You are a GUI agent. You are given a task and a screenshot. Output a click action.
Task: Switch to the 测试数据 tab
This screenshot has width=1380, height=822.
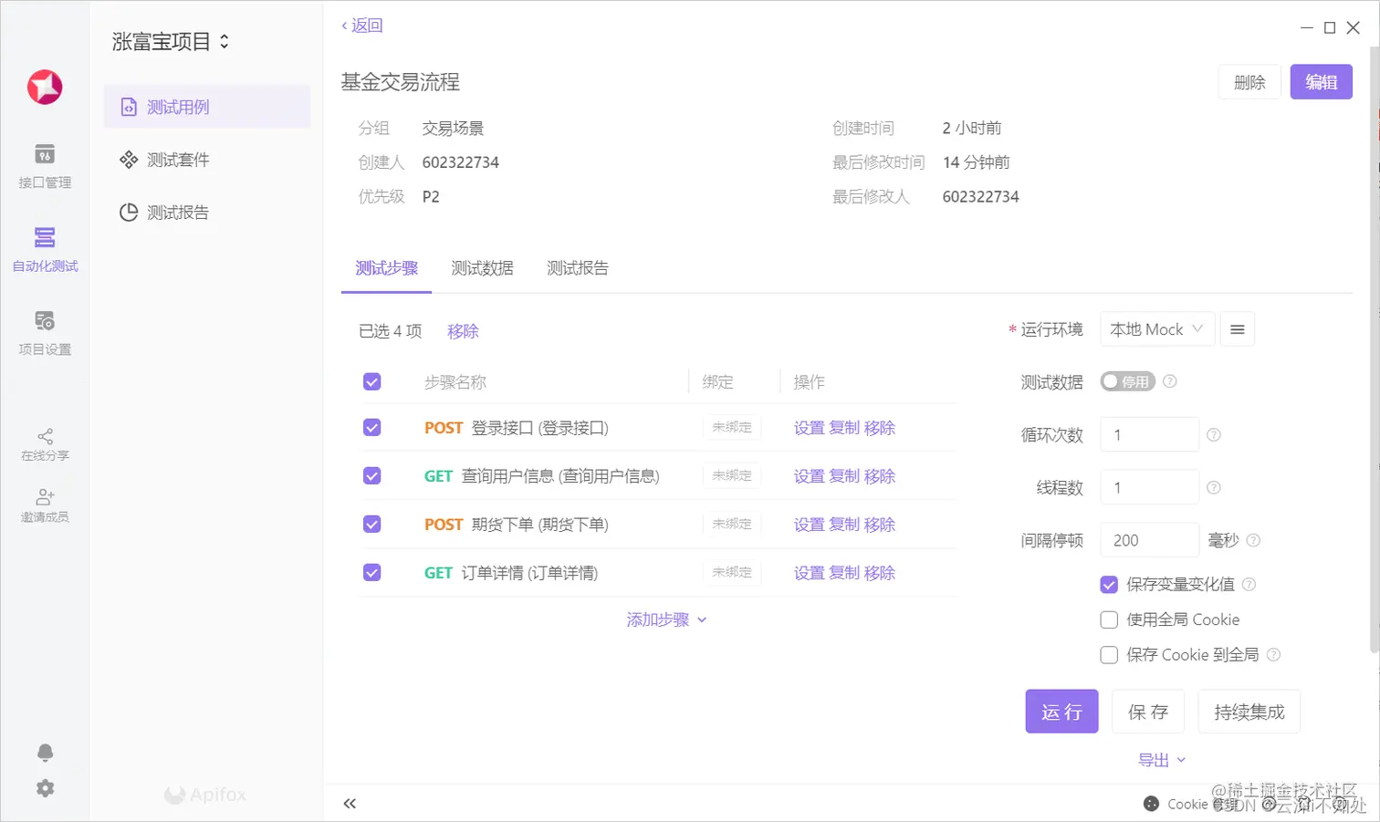[482, 268]
